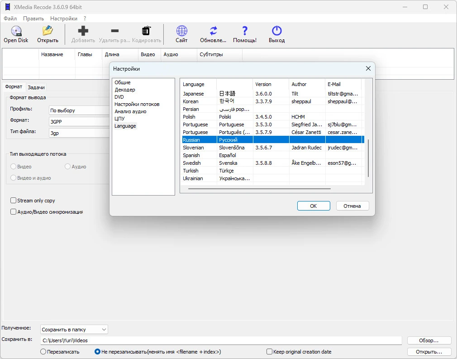This screenshot has height=359, width=457.
Task: Click the Субтитры column header
Action: [x=219, y=54]
